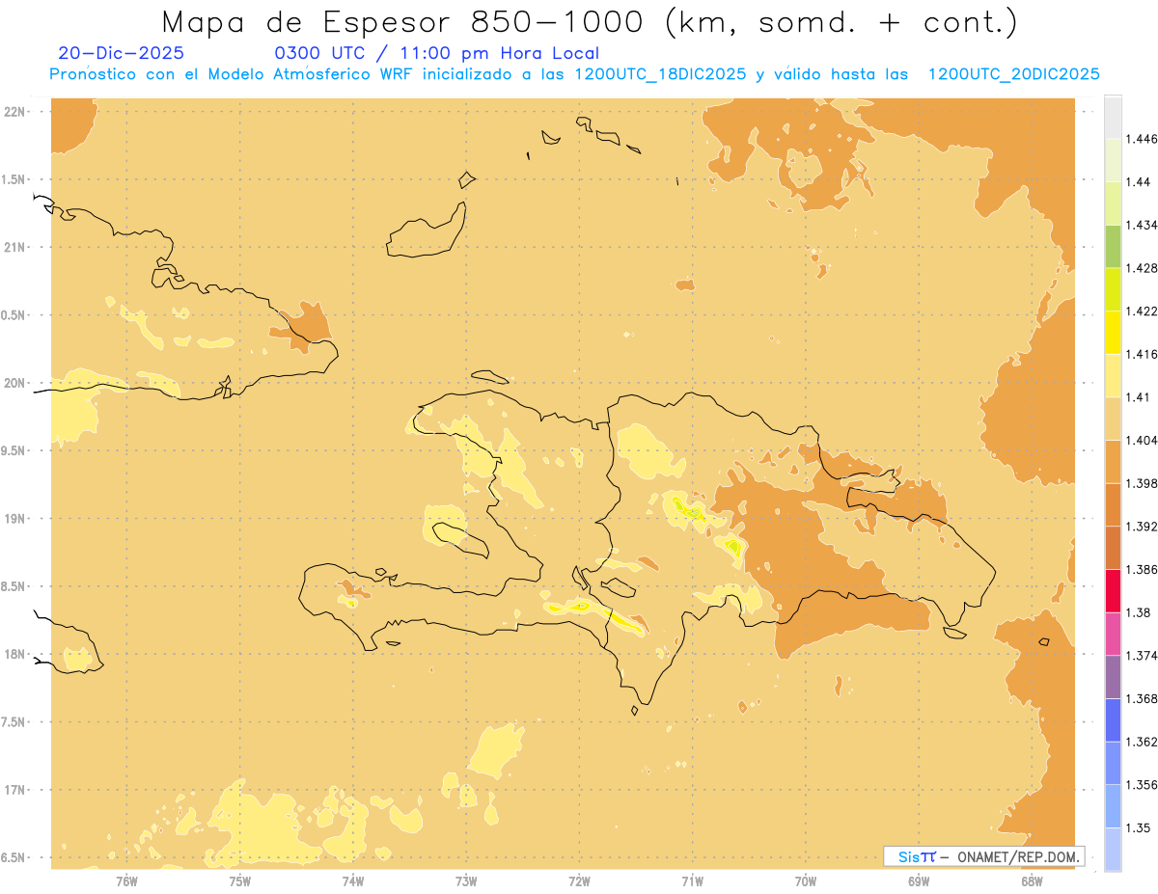Click the '17N' latitude label
1158x894 pixels.
[15, 790]
